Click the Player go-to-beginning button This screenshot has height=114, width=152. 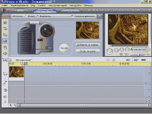pos(116,50)
